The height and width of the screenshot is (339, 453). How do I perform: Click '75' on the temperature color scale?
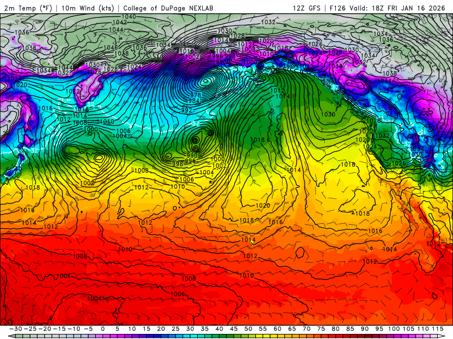click(x=321, y=329)
